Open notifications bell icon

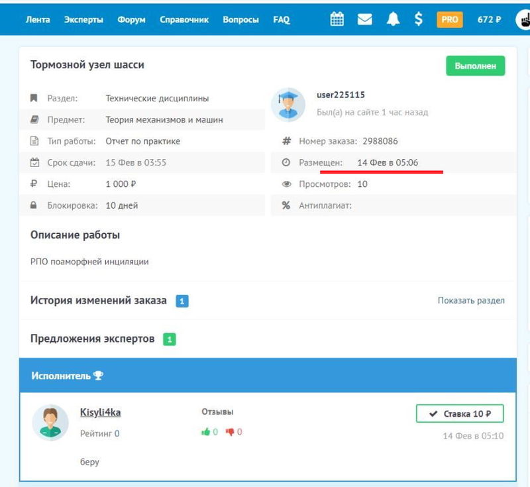tap(394, 19)
